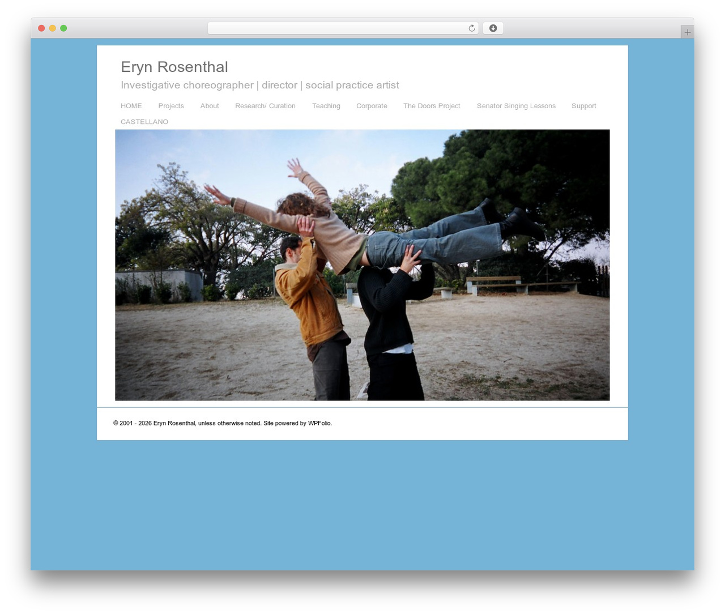Click the green maximize window button

point(63,28)
